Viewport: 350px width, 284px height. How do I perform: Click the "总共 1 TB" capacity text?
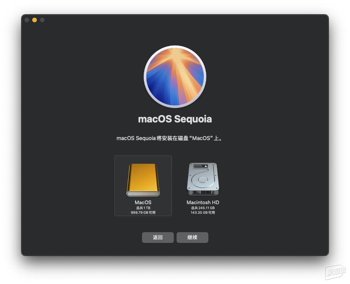click(143, 208)
